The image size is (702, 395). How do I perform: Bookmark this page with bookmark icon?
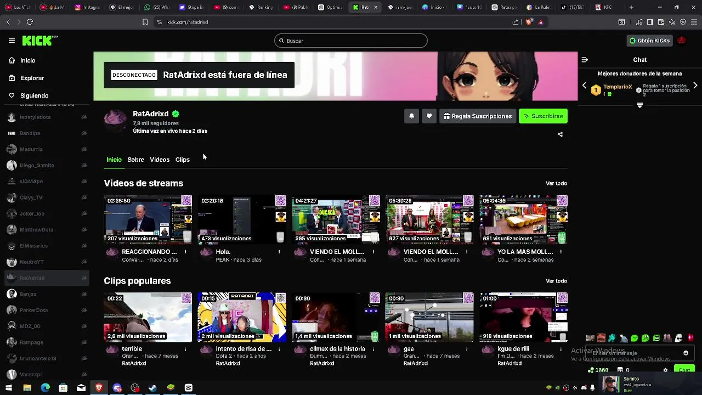tap(145, 22)
